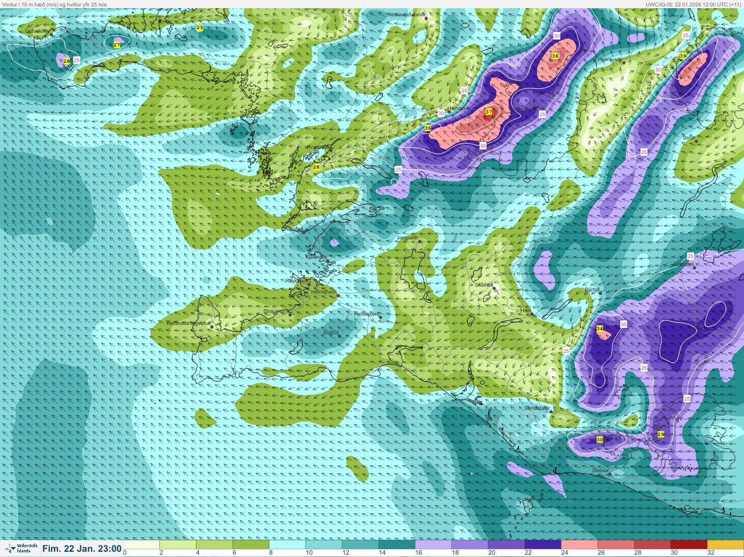
Task: Select the 4–6 m/s green legend swatch
Action: [215, 545]
